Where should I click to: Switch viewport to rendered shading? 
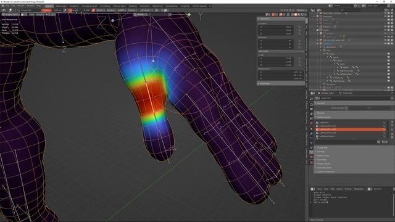tap(302, 14)
